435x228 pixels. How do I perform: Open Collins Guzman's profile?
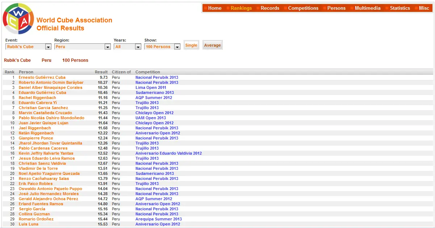pos(34,214)
